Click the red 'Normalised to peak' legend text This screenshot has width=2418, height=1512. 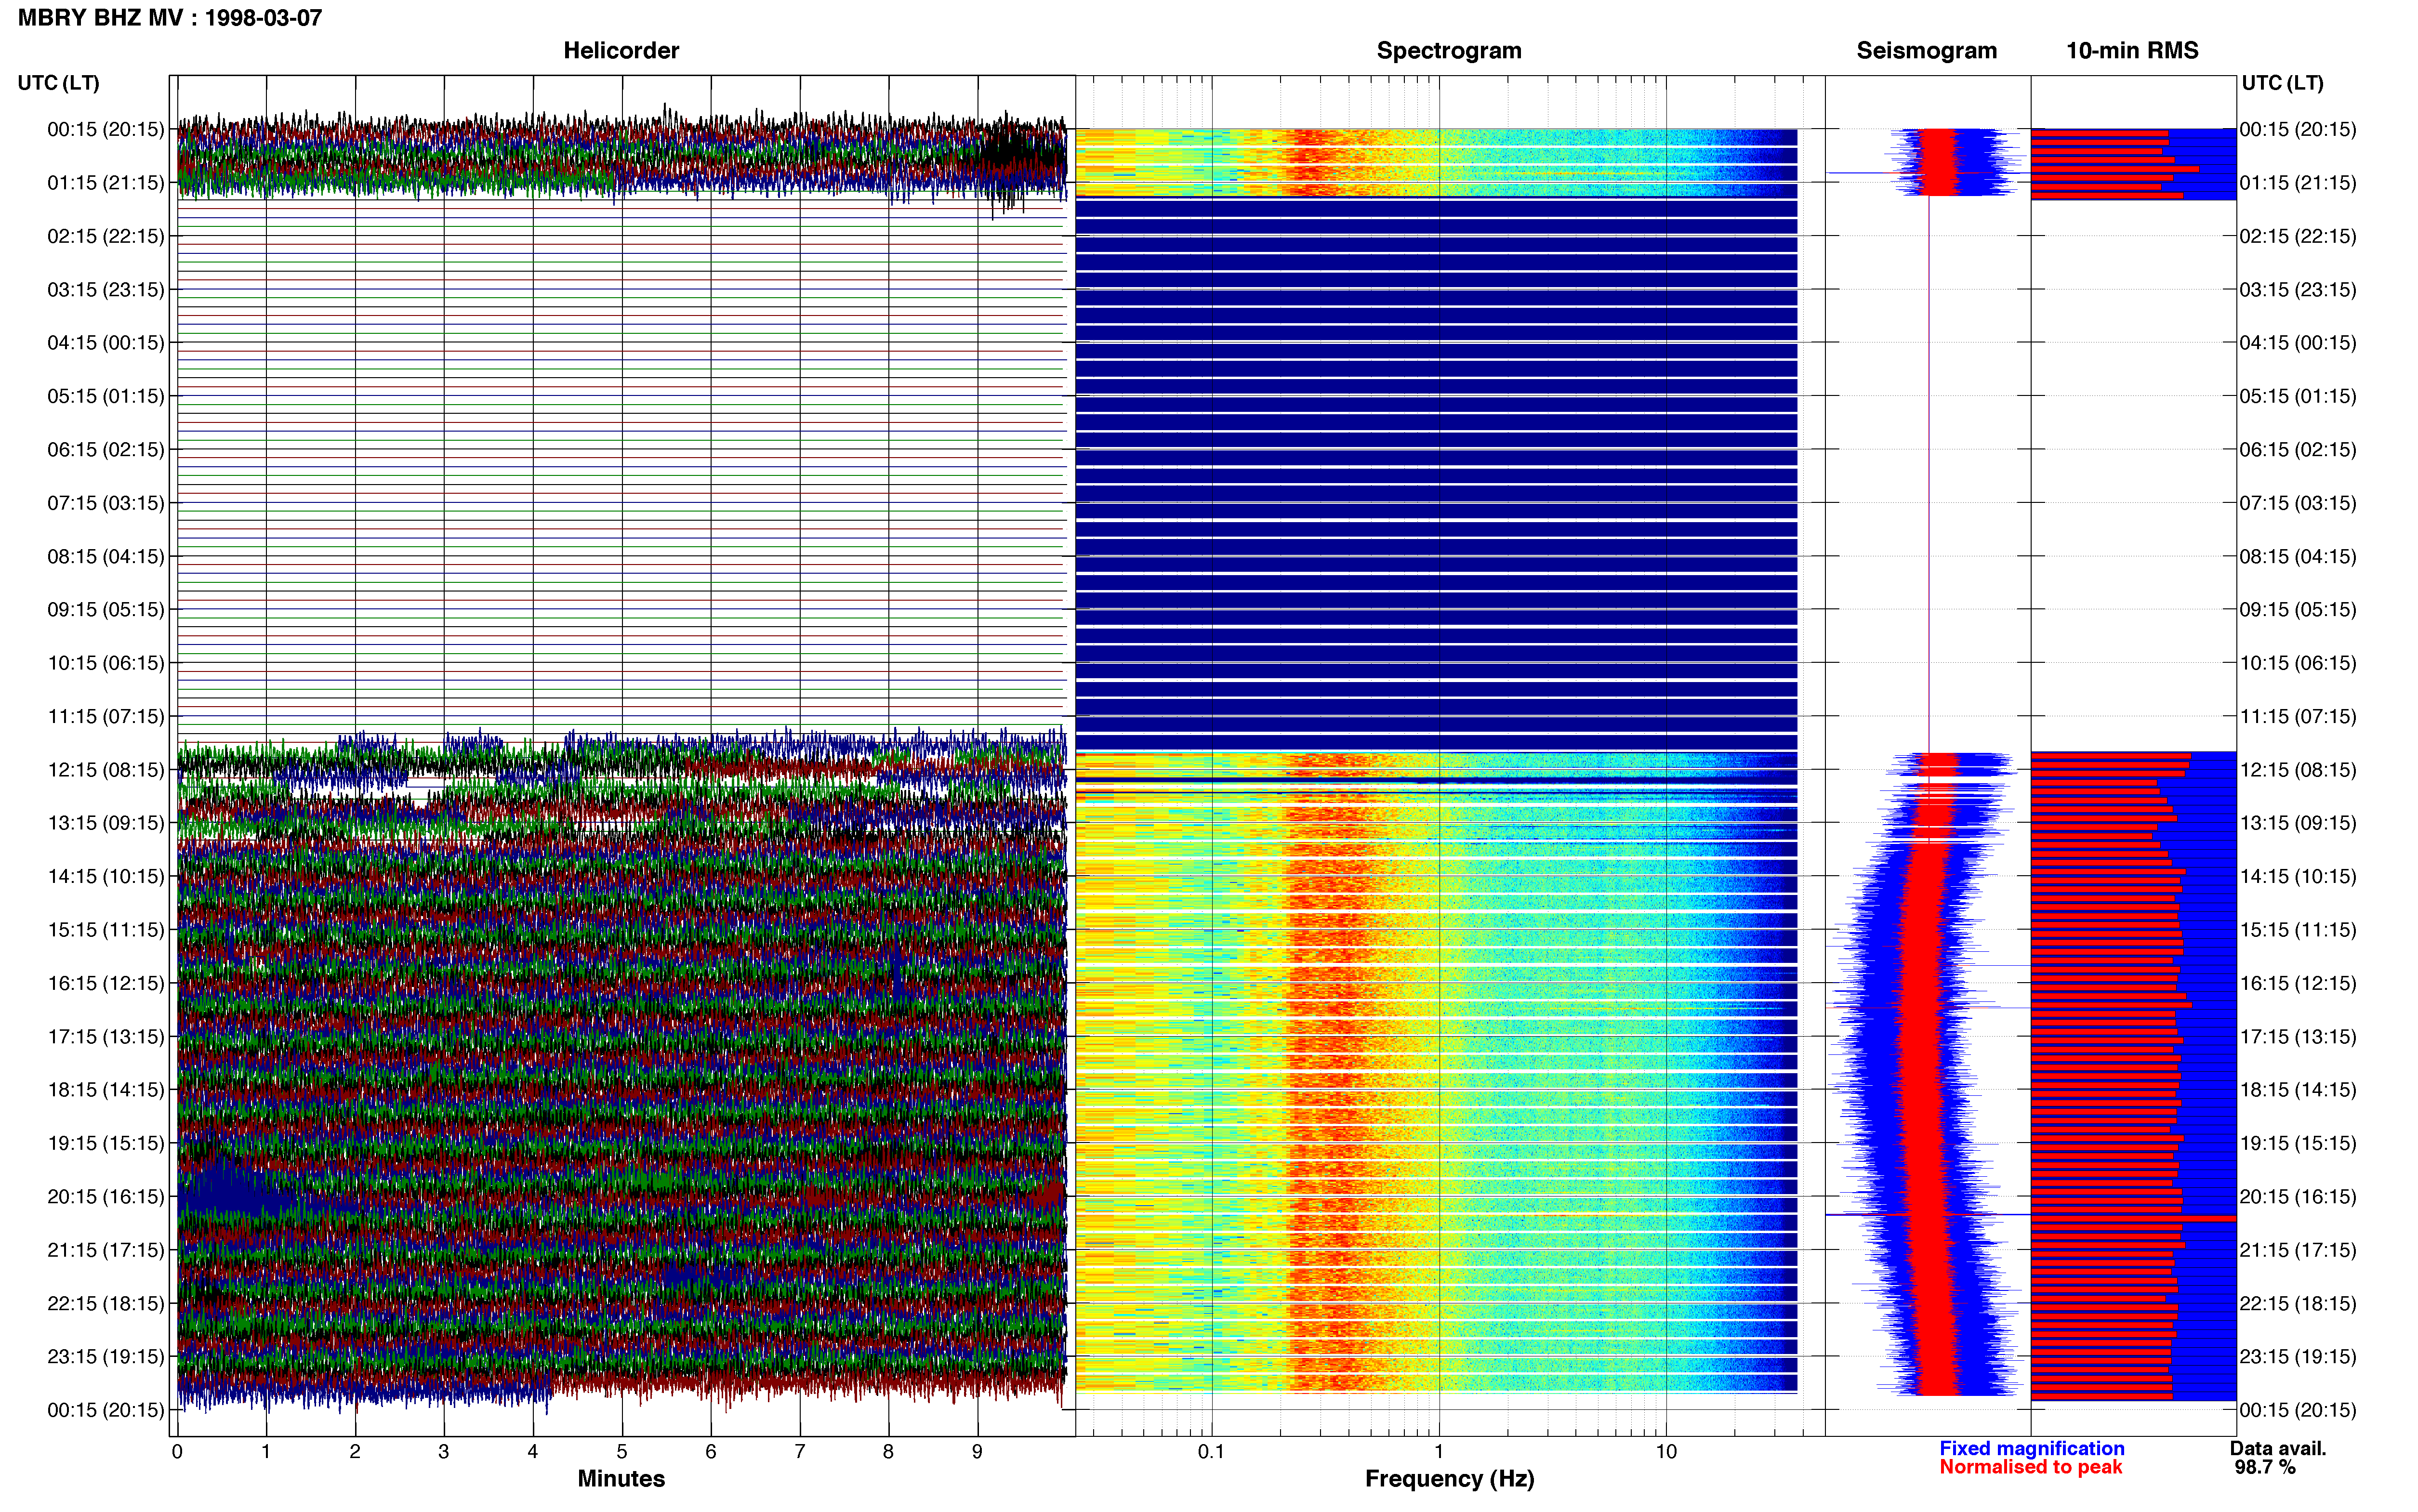[x=2031, y=1468]
